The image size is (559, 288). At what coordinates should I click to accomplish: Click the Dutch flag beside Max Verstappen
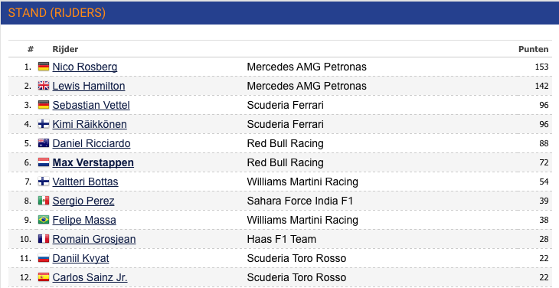(x=44, y=162)
